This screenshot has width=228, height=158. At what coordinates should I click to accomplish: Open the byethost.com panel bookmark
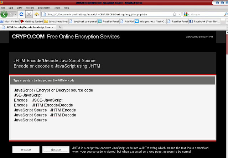tap(83, 21)
